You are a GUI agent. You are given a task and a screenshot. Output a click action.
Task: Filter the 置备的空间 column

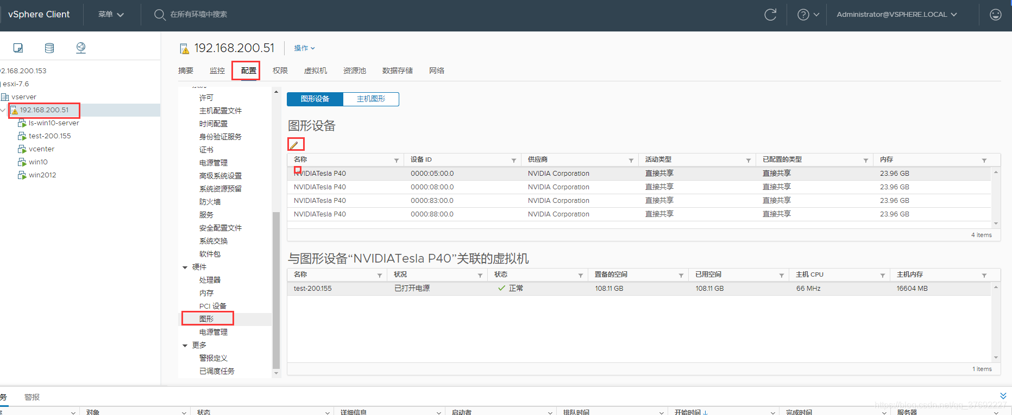pyautogui.click(x=681, y=276)
